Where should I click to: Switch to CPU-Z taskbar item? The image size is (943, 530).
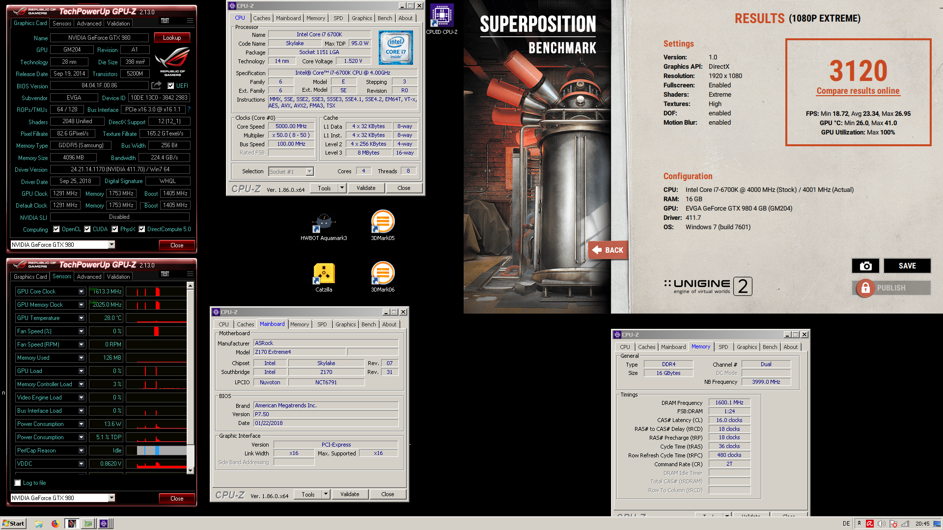[x=104, y=524]
